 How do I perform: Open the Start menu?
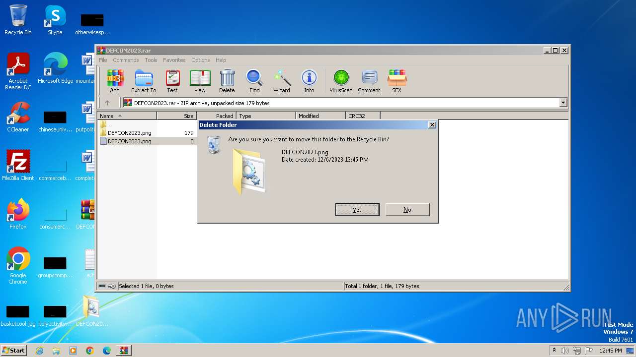[13, 351]
